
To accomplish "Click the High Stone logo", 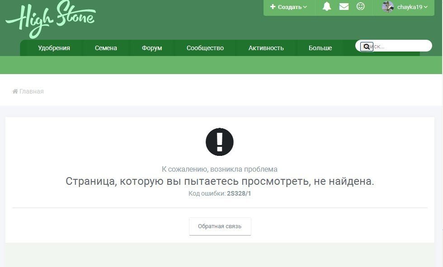I will click(x=51, y=19).
